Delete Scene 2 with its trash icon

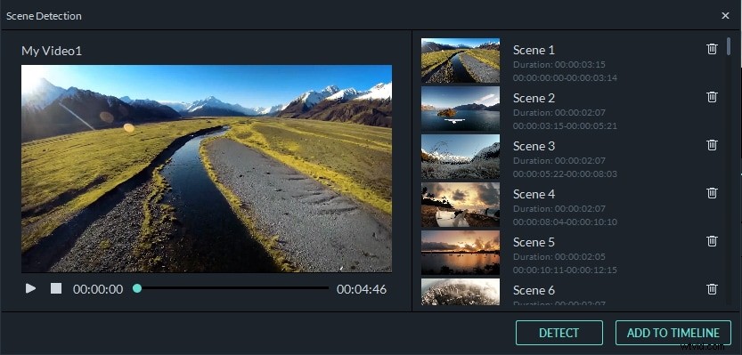(712, 97)
